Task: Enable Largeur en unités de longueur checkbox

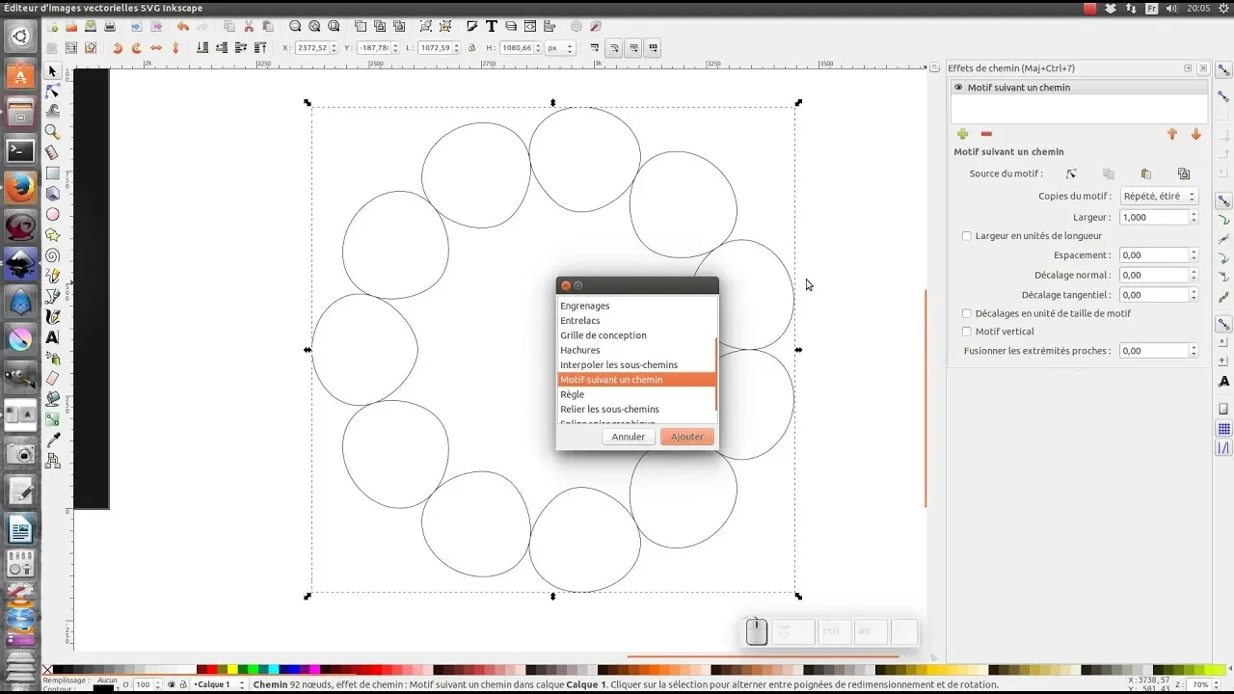Action: [967, 235]
